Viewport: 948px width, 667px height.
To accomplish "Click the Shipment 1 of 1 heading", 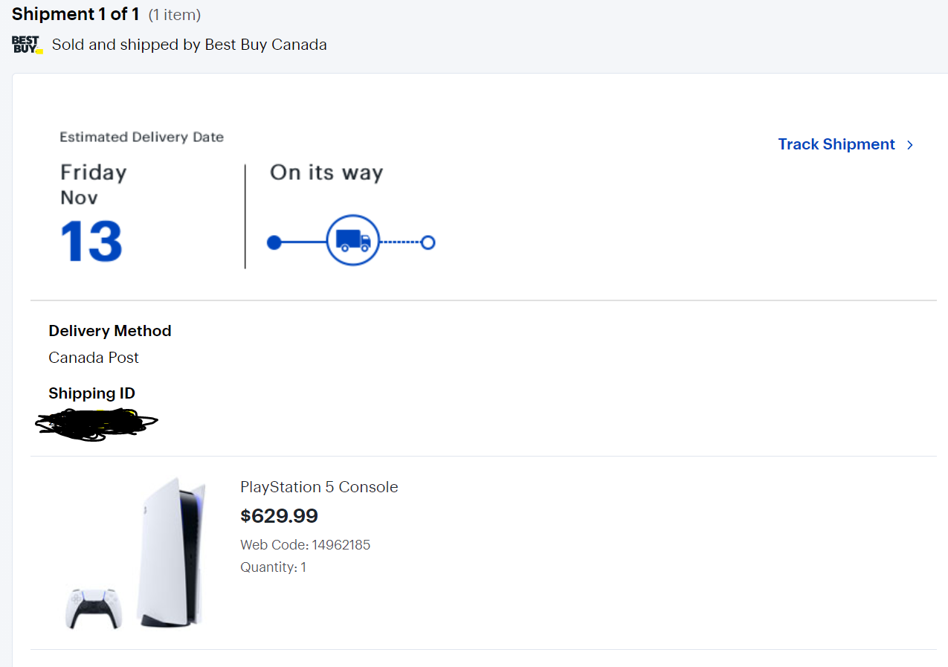I will (x=75, y=14).
